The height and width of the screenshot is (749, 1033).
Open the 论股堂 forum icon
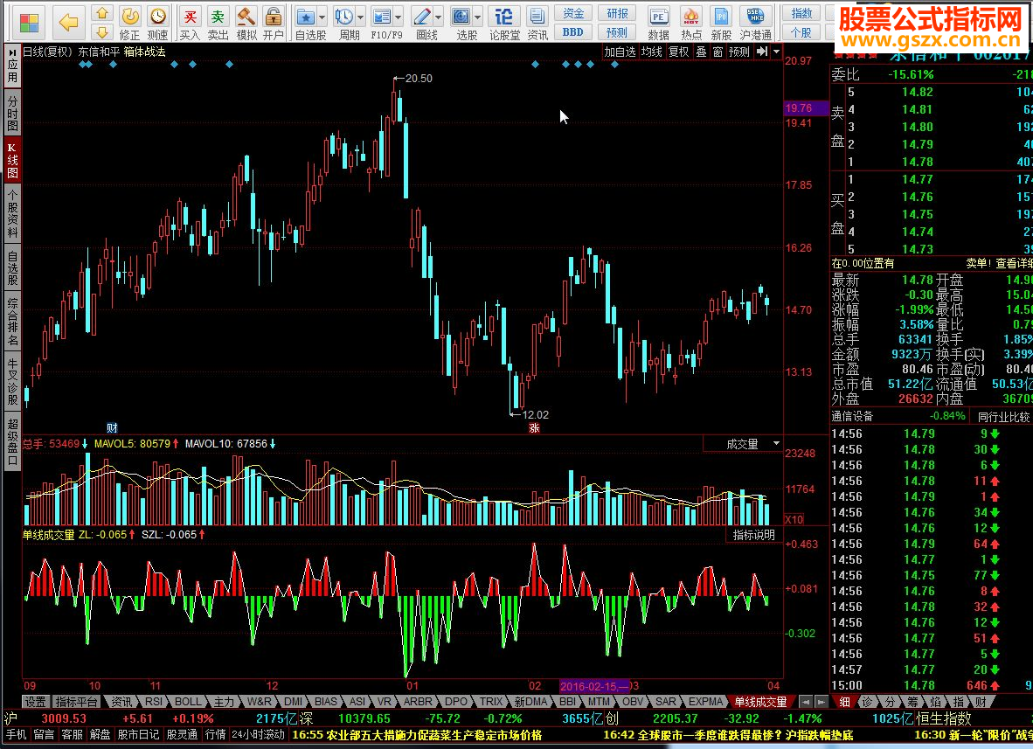click(504, 17)
